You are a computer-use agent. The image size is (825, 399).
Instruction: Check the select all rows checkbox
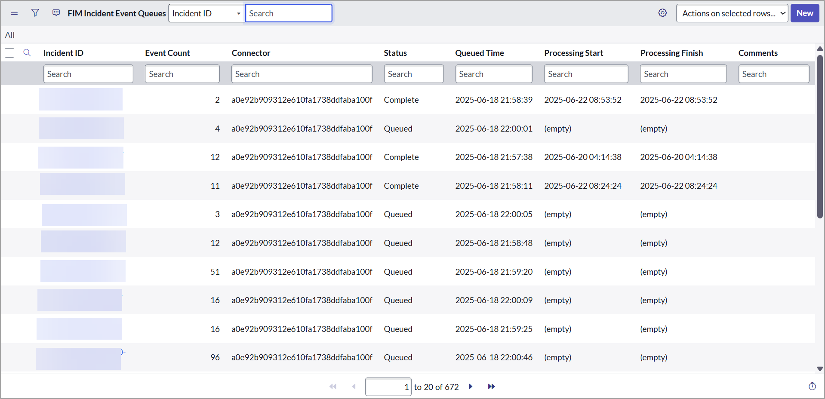[9, 53]
